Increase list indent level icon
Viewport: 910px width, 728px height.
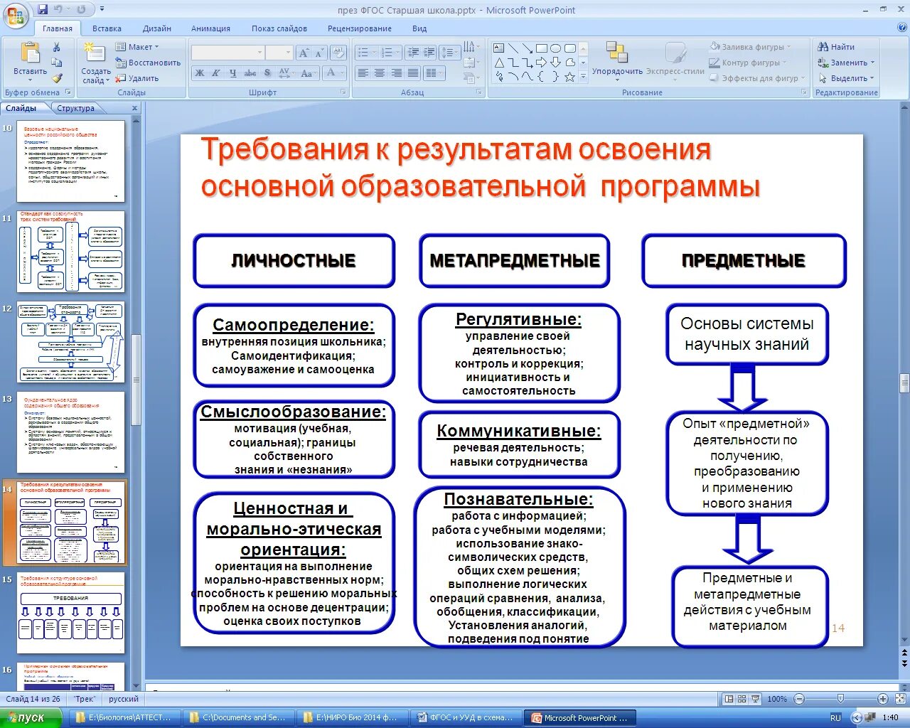click(429, 53)
